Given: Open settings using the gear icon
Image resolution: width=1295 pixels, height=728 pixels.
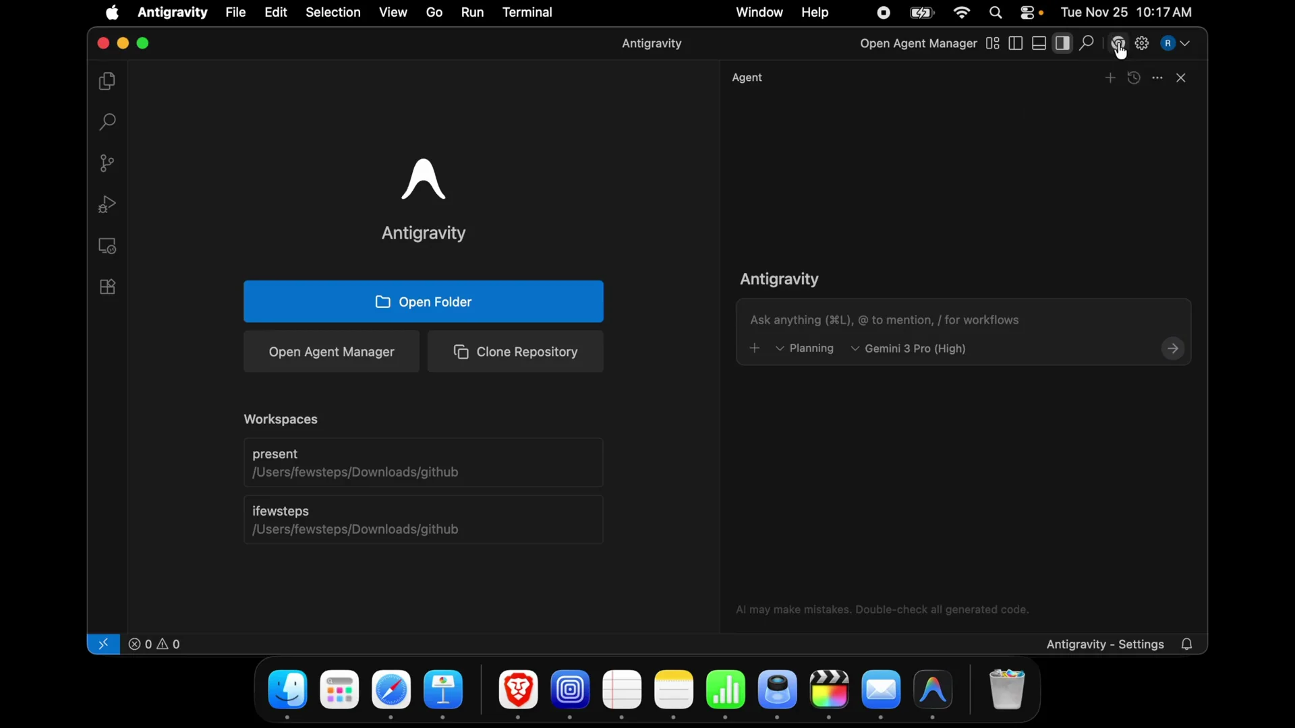Looking at the screenshot, I should 1143,43.
